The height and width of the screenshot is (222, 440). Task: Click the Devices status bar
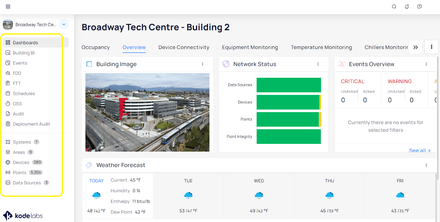click(x=289, y=102)
